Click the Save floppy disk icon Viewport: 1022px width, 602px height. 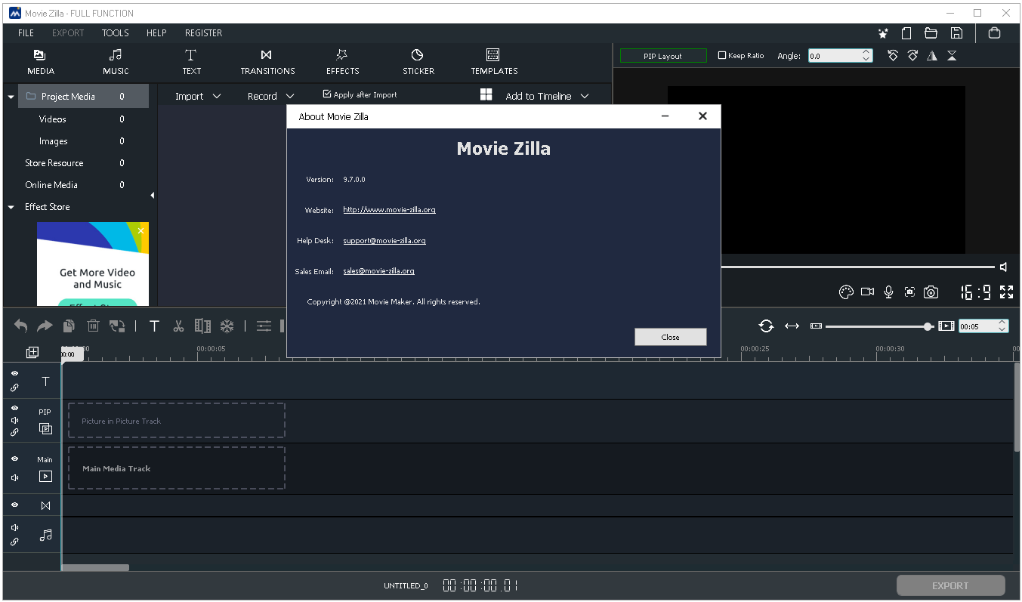[956, 33]
